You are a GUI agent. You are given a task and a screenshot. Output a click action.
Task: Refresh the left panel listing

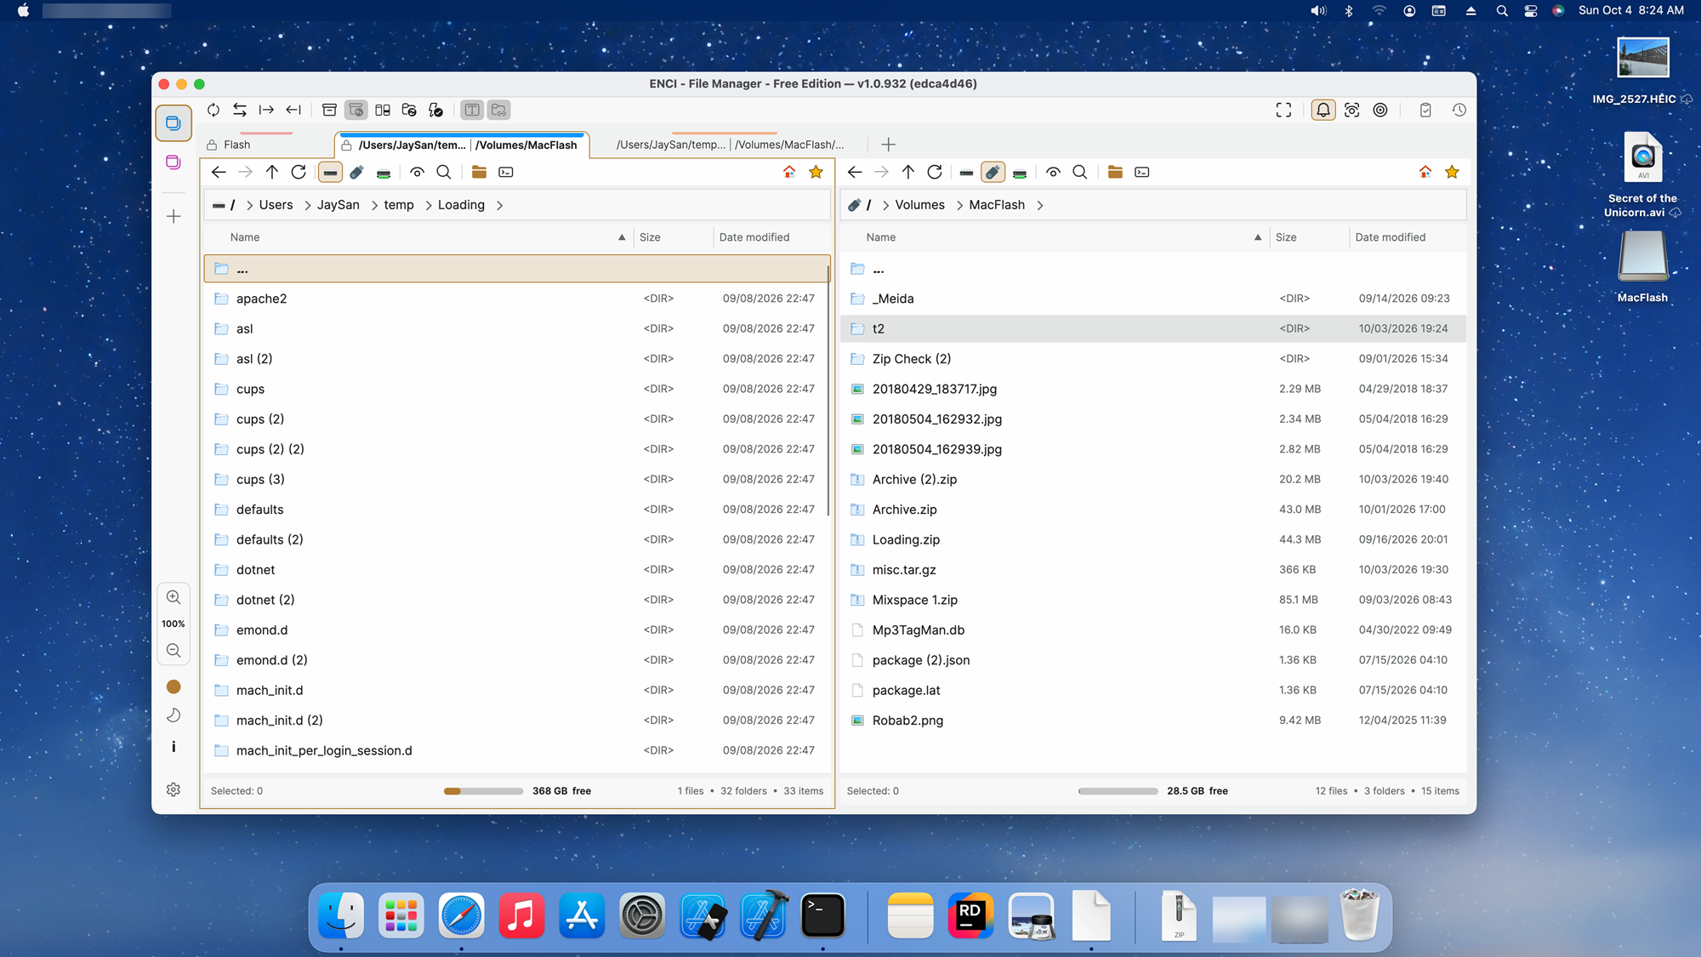(x=299, y=172)
